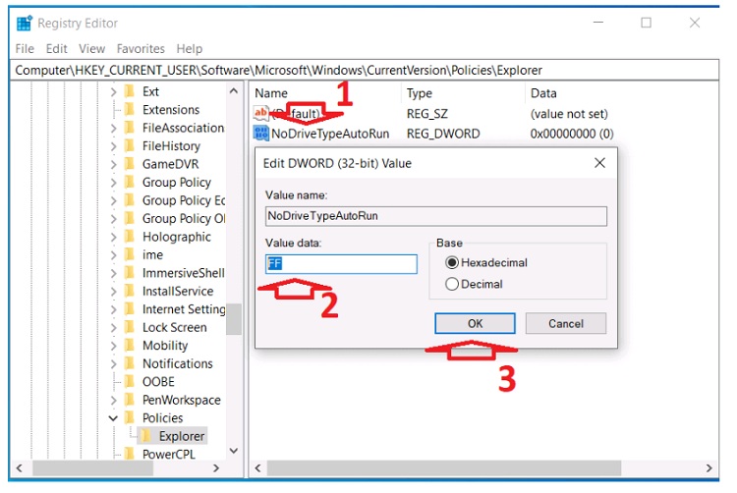Select the Notifications tree item
This screenshot has width=737, height=493.
tap(177, 364)
